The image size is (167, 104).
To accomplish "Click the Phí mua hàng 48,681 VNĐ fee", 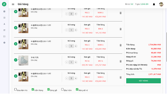I will click(x=156, y=53).
